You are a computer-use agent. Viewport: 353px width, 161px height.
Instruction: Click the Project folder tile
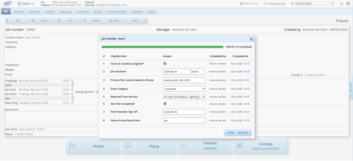[x=93, y=146]
